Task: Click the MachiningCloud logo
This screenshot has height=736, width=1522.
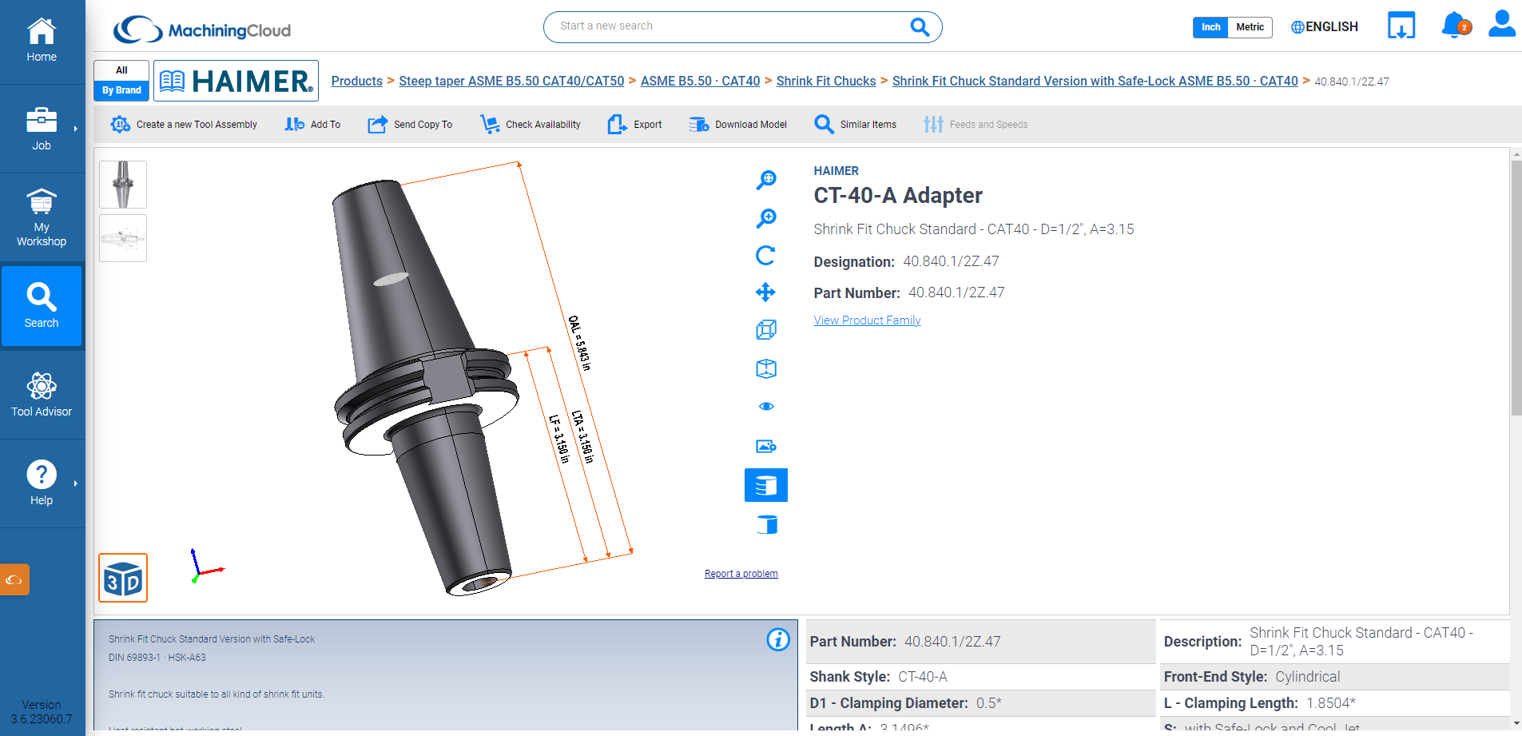Action: click(x=202, y=30)
